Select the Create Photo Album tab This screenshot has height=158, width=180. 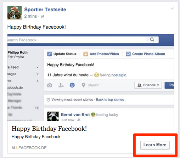145,54
